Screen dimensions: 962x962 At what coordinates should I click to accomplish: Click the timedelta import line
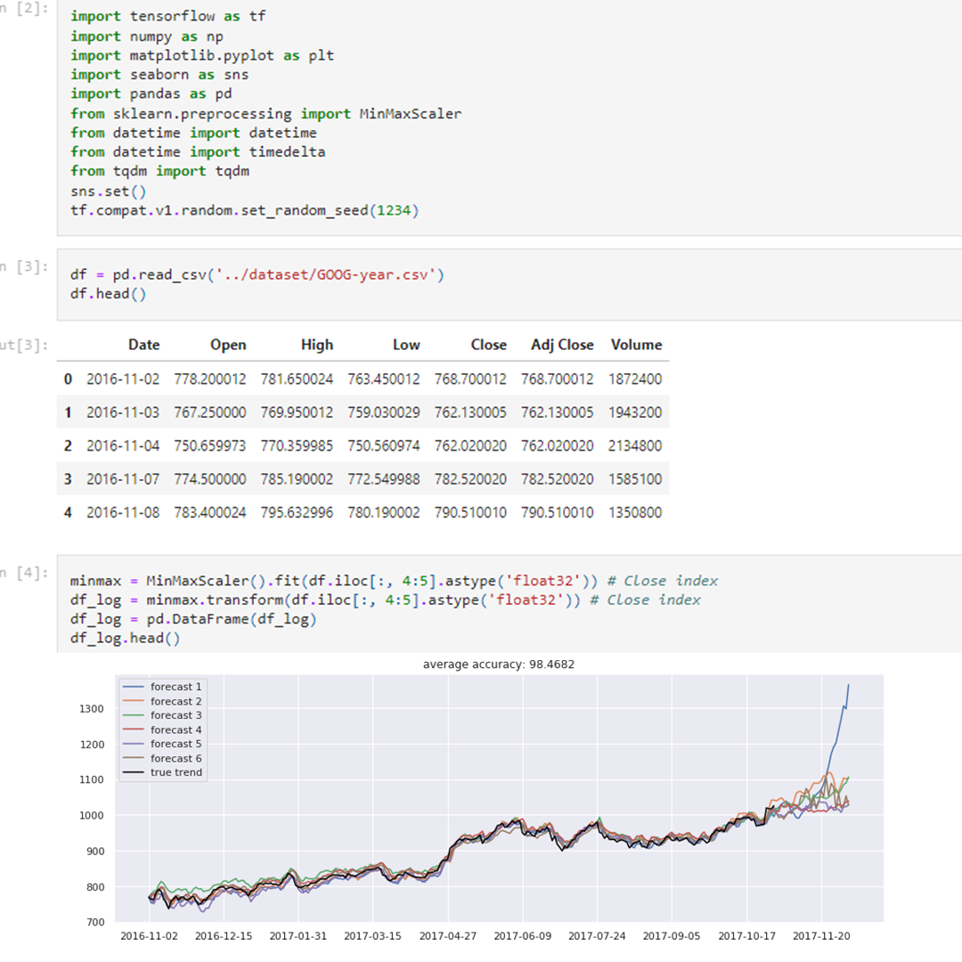tap(198, 151)
